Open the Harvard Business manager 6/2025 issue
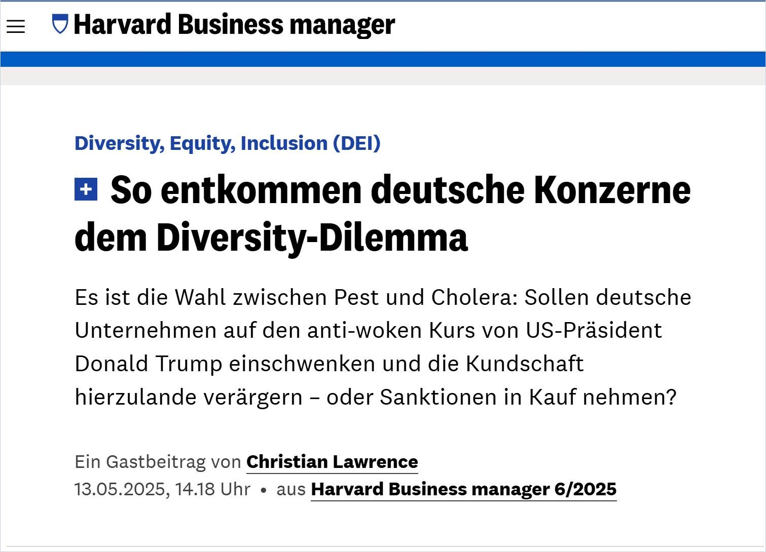The image size is (766, 552). (464, 489)
